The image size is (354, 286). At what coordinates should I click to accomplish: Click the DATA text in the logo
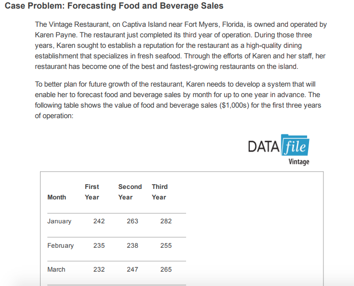264,146
